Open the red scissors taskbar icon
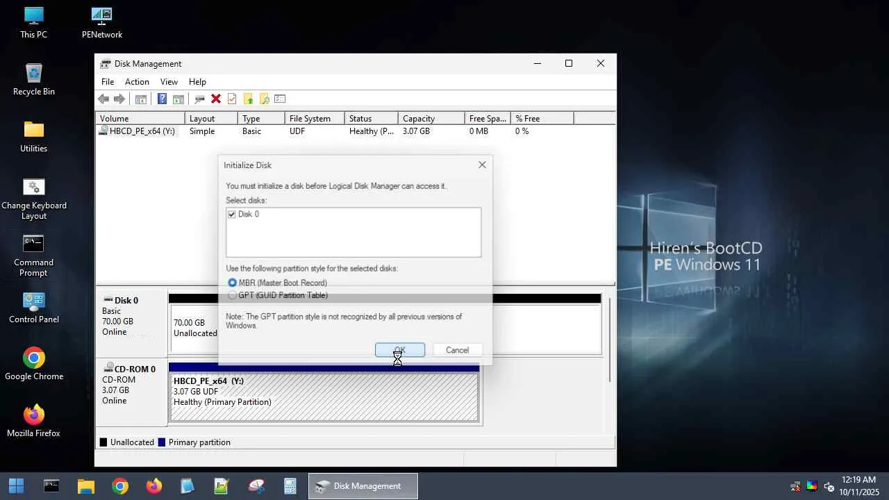 [x=256, y=486]
